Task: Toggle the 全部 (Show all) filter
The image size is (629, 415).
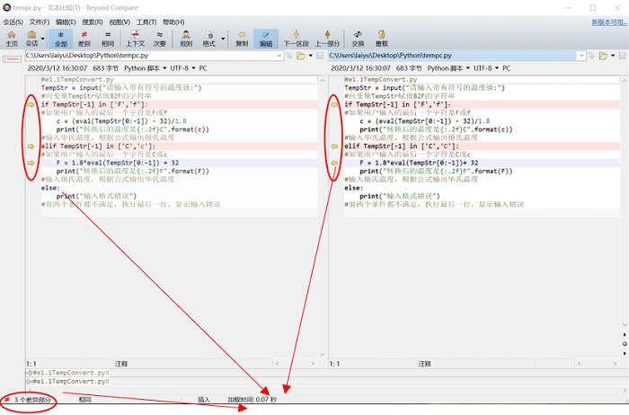Action: (x=60, y=38)
